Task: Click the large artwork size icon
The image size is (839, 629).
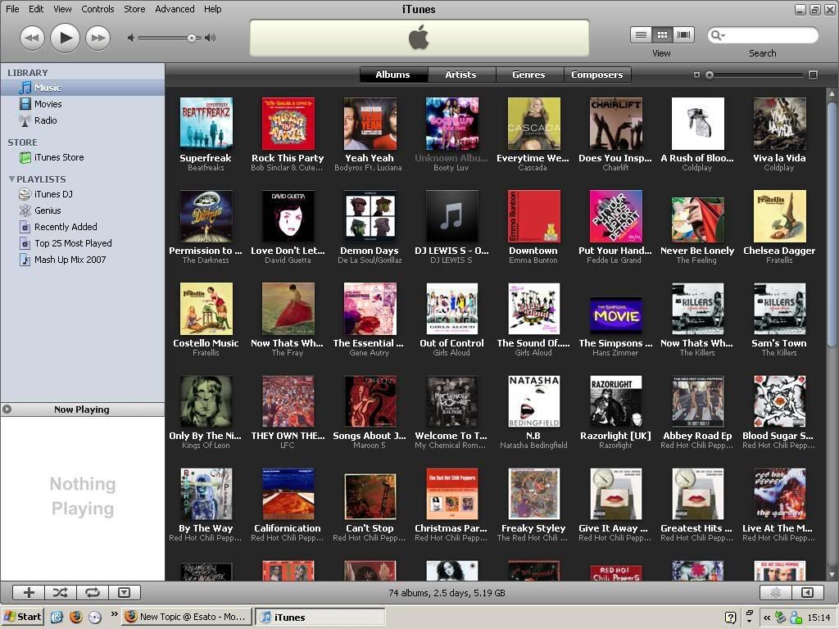Action: (813, 75)
